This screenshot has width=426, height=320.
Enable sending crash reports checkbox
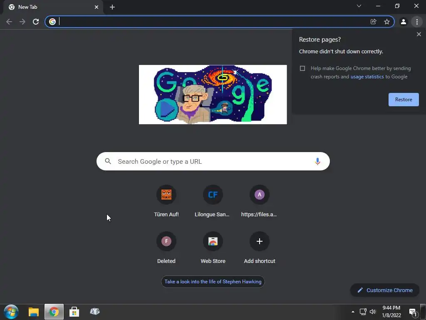[x=302, y=68]
